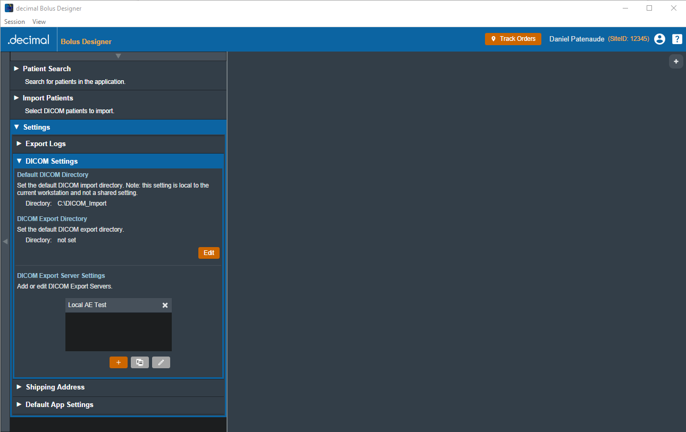Expand the Patient Search section

pos(47,69)
